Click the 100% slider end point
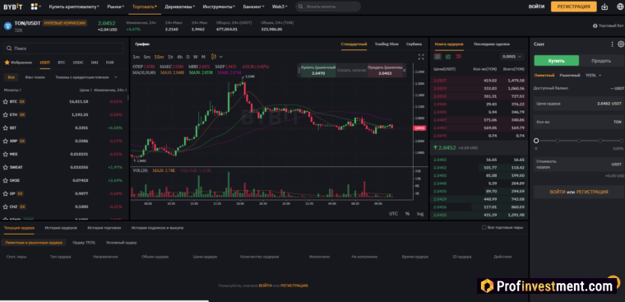 (x=621, y=141)
